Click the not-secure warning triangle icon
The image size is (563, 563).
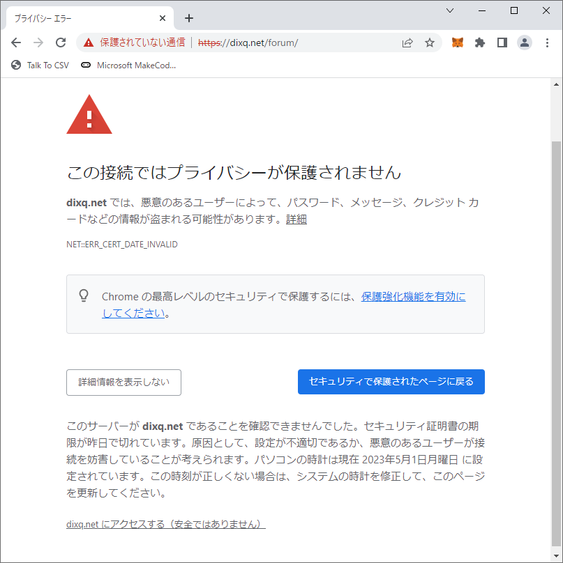(89, 43)
